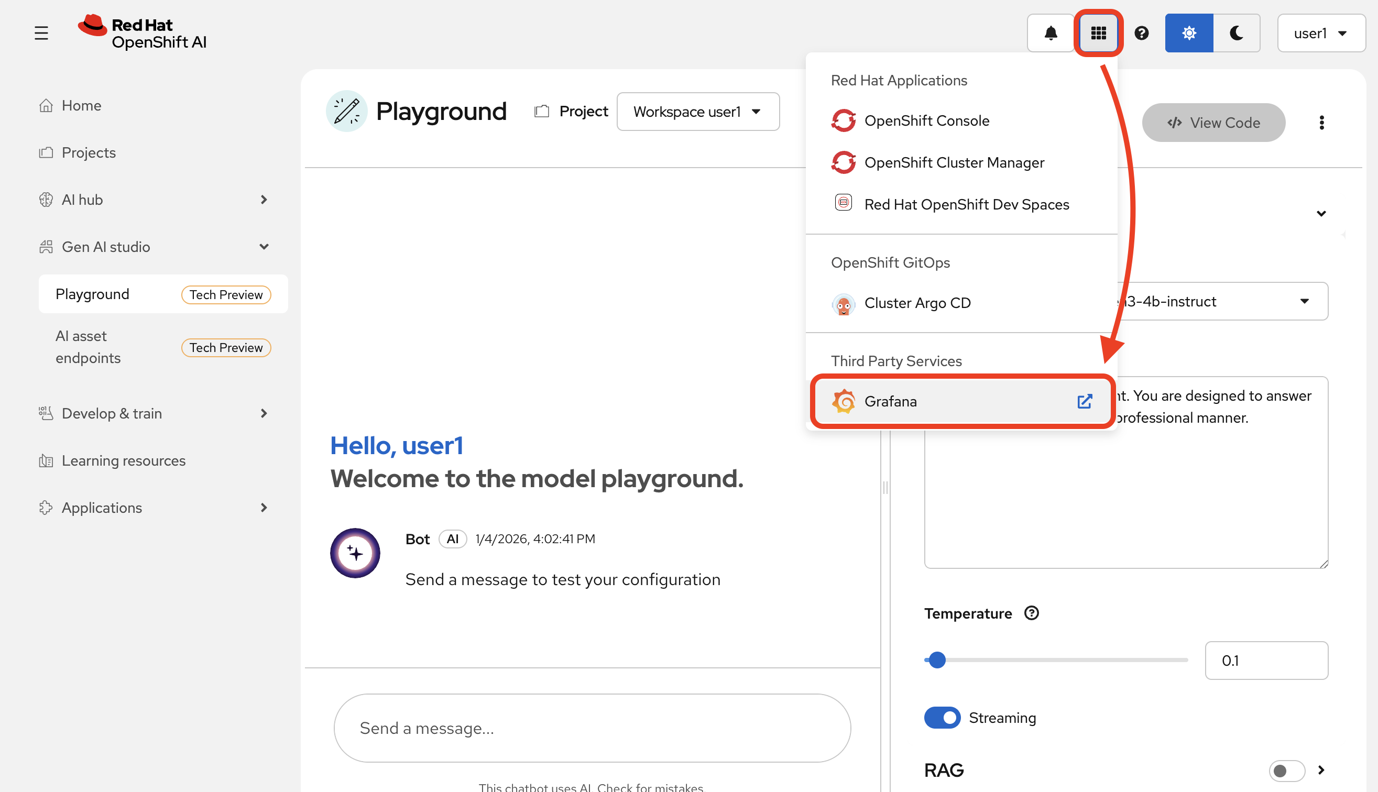Screen dimensions: 1378x792
Task: Click the Temperature help icon
Action: pos(1032,613)
